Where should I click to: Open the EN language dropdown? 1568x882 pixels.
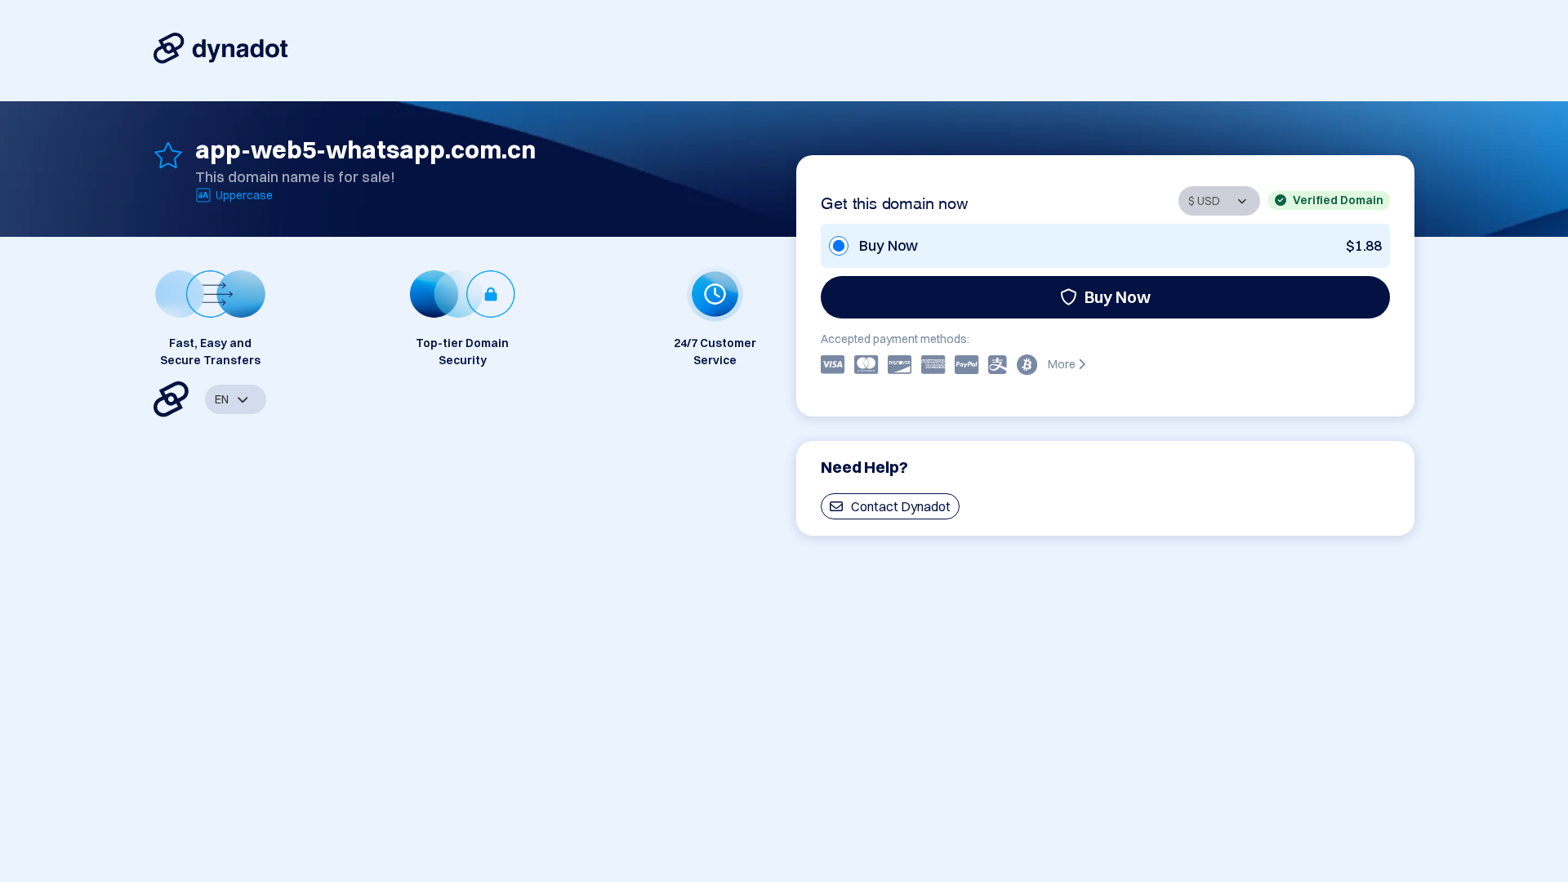(235, 399)
